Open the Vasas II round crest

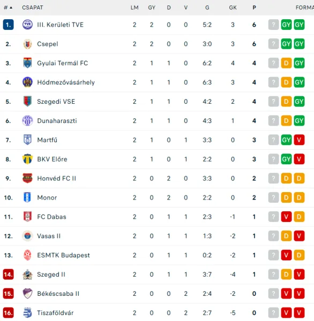pyautogui.click(x=27, y=236)
